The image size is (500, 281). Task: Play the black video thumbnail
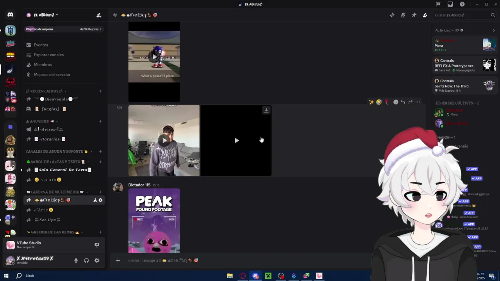(x=236, y=140)
